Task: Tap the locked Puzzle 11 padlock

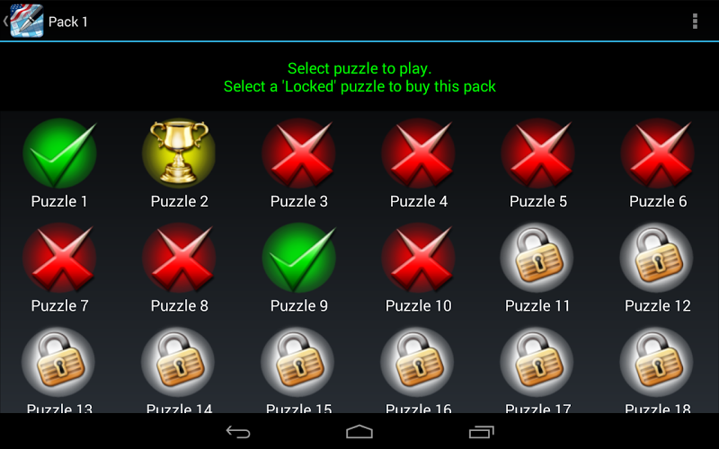Action: [x=537, y=258]
